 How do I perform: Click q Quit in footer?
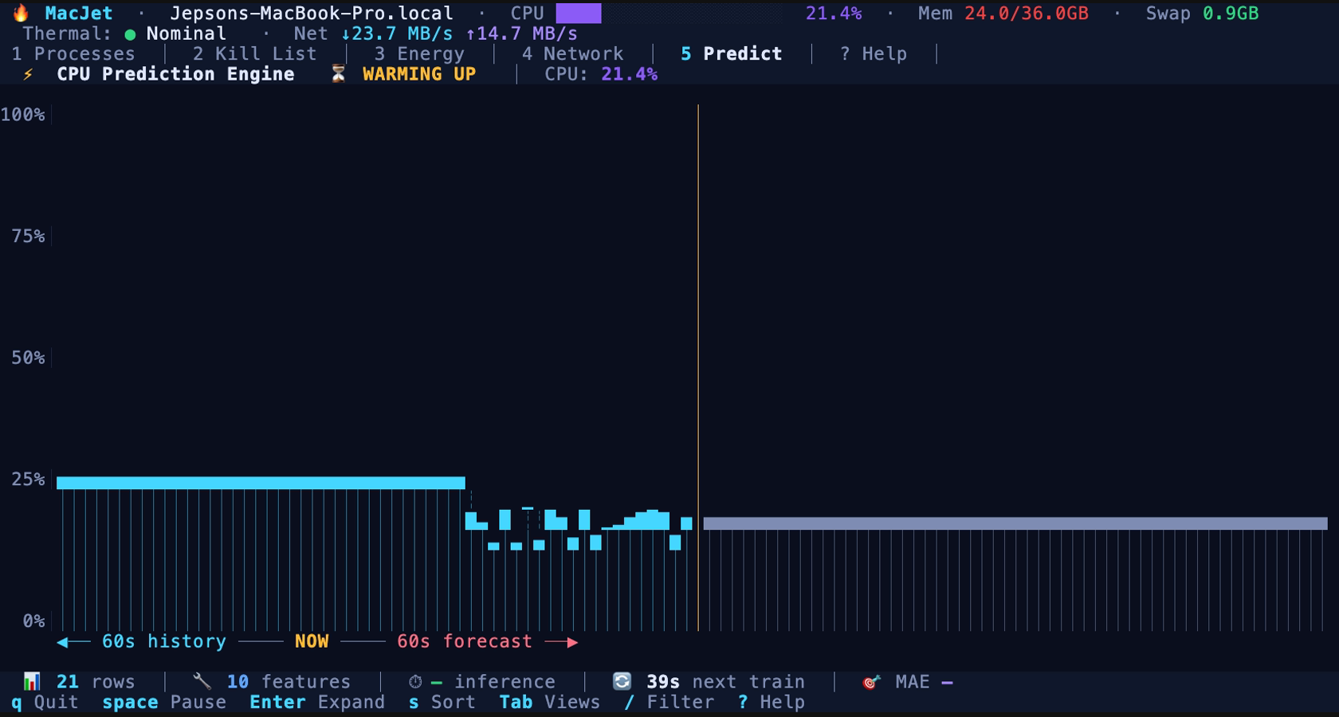click(x=45, y=702)
